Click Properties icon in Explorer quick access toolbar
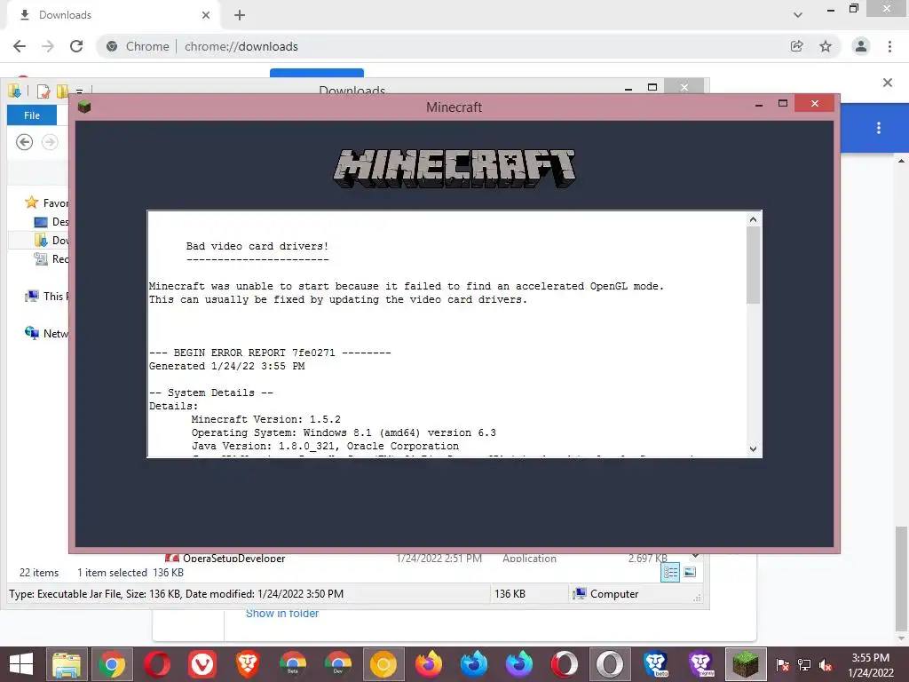The width and height of the screenshot is (909, 682). tap(43, 91)
